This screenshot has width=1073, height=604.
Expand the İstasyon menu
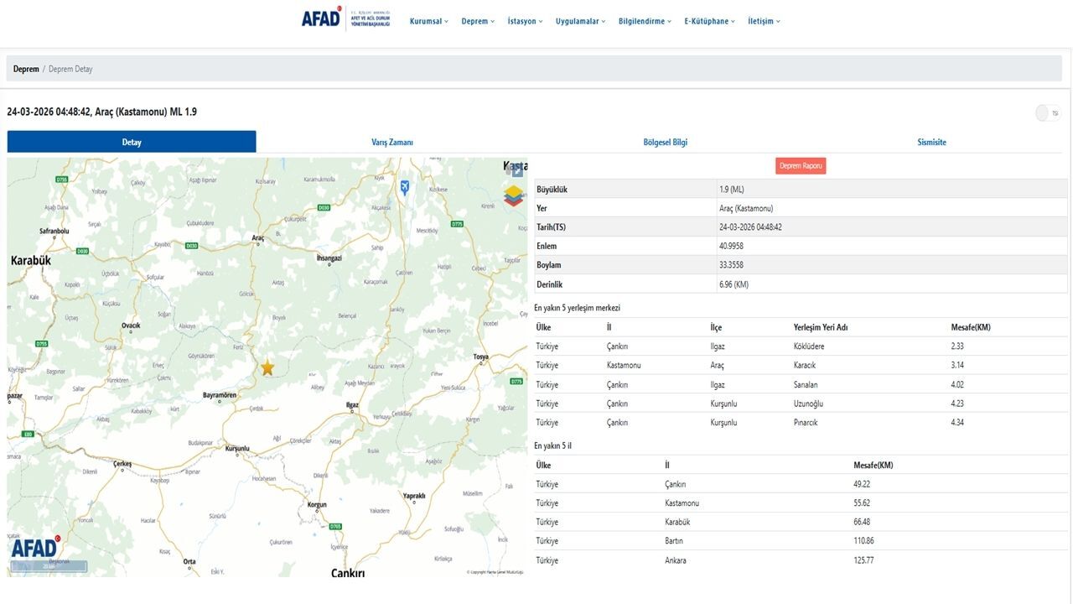pos(525,22)
